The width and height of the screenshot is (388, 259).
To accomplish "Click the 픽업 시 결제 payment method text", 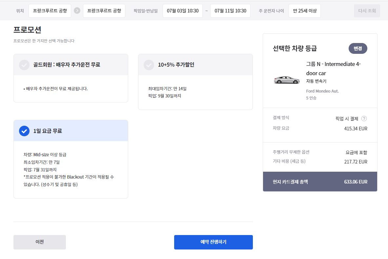I will click(x=347, y=119).
